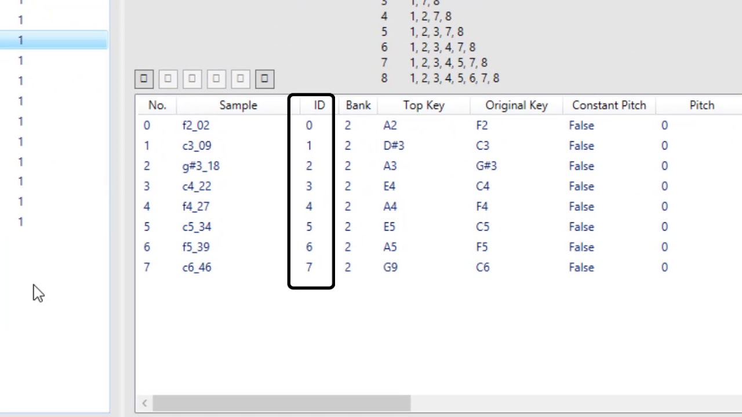Sort by the Sample column header

238,105
